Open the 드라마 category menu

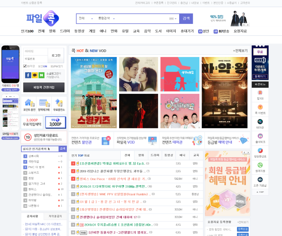click(65, 31)
